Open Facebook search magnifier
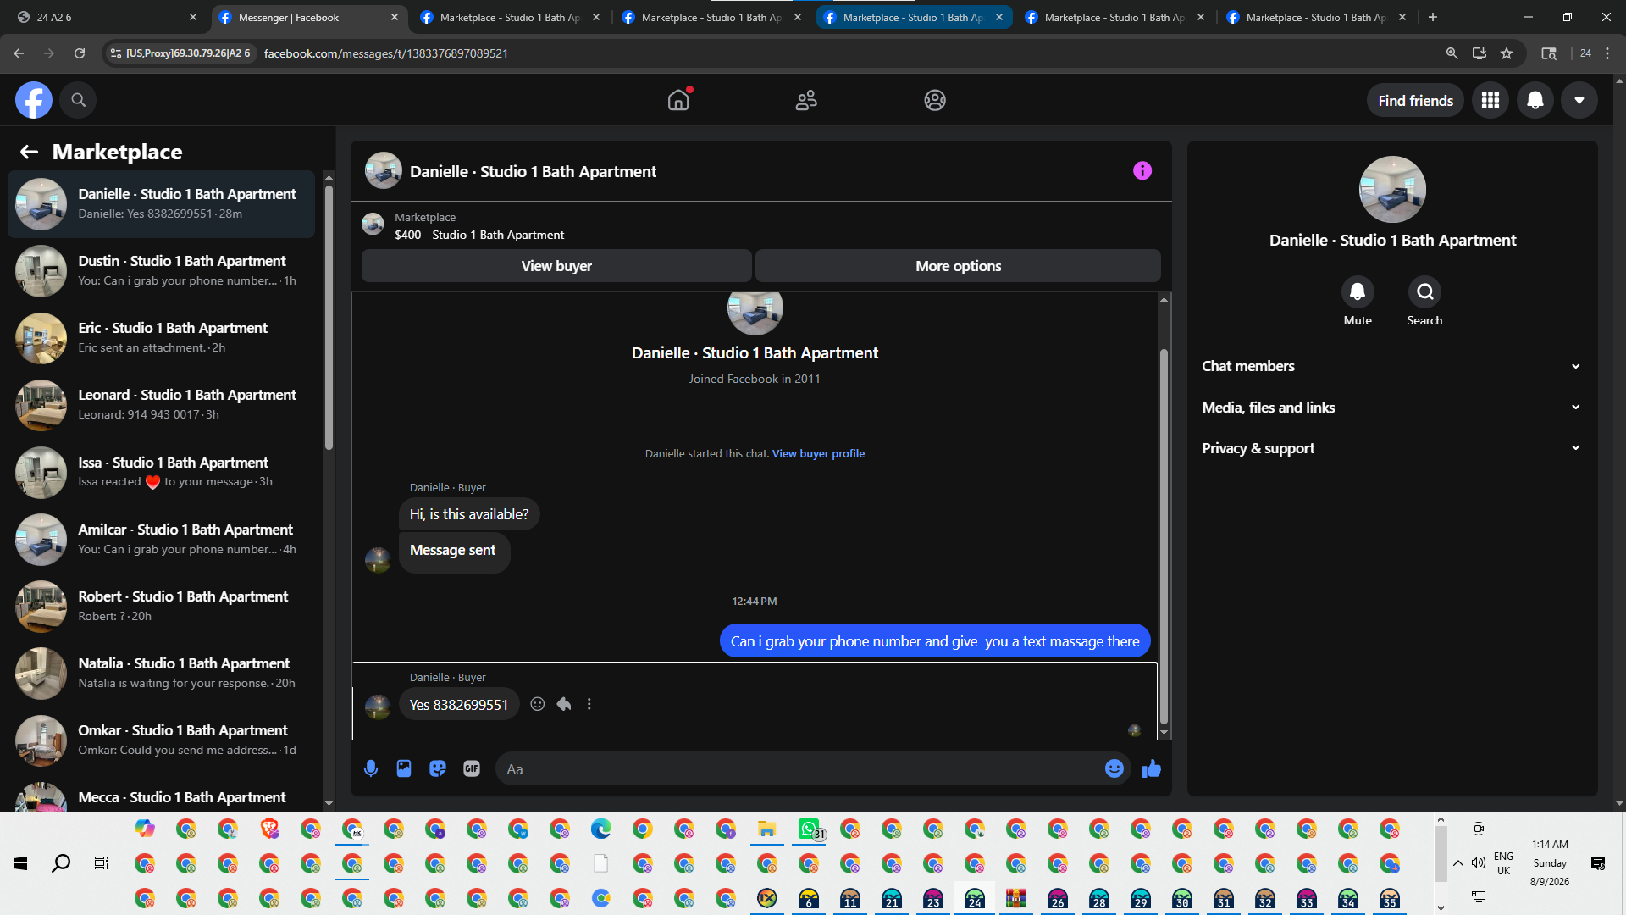The image size is (1626, 915). click(x=78, y=100)
